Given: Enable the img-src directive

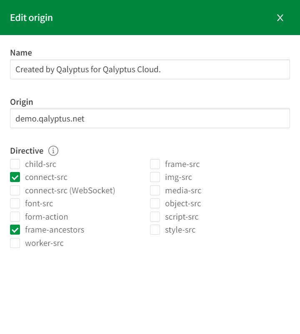Looking at the screenshot, I should tap(156, 177).
